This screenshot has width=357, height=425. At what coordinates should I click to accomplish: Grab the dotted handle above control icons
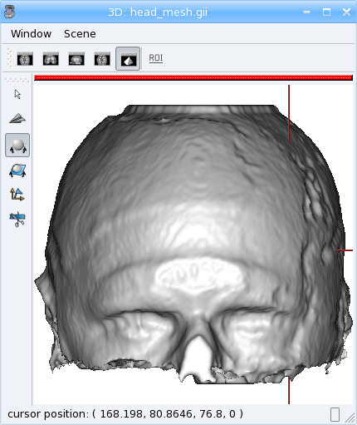tap(17, 81)
